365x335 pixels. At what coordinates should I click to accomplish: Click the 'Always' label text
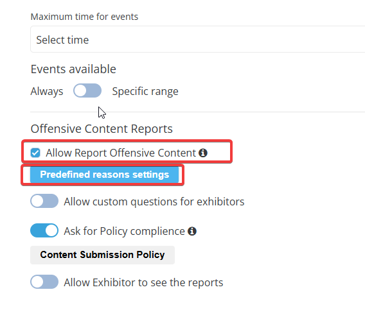47,91
